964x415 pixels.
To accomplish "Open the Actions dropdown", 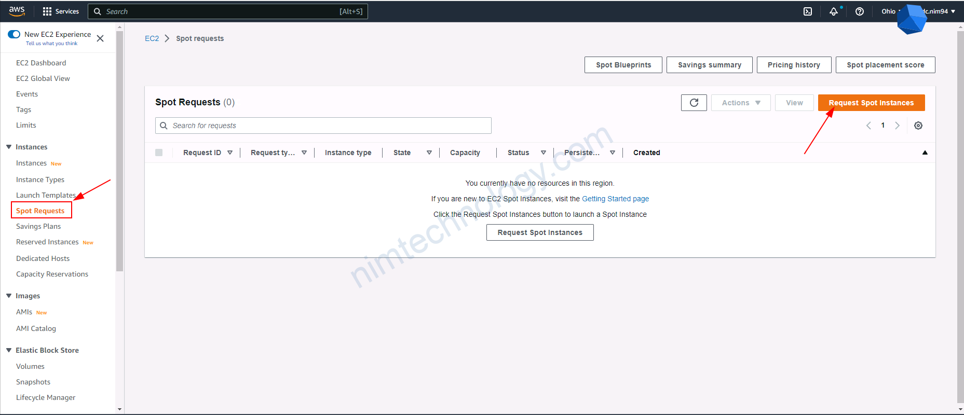I will click(741, 103).
